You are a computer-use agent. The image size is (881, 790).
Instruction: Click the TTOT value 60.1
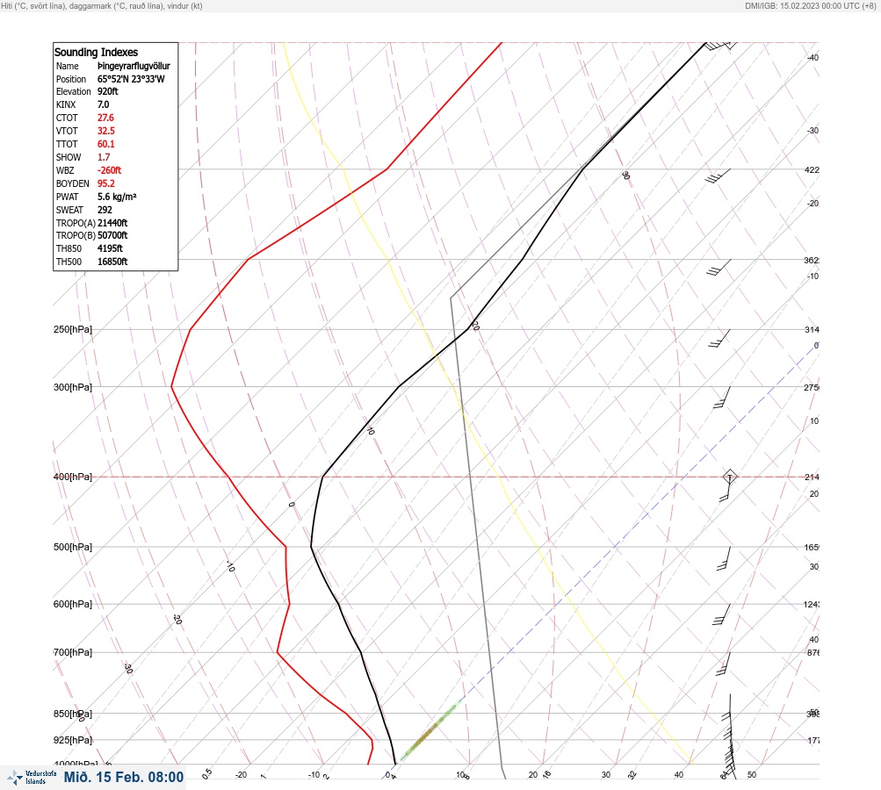point(106,144)
